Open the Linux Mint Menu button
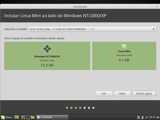 pyautogui.click(x=7, y=117)
